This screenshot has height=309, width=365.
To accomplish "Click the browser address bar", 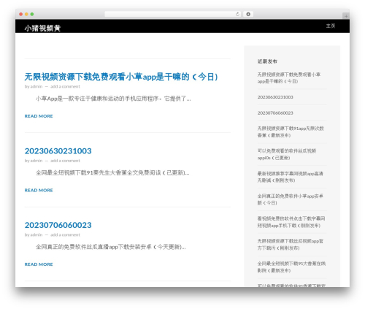I will (173, 14).
